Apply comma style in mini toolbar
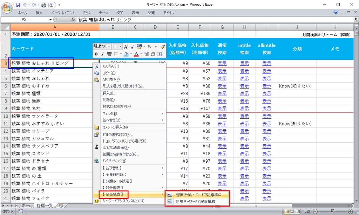 156,47
